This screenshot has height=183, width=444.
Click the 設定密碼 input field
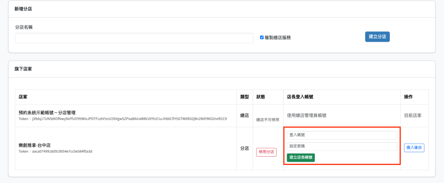coord(342,147)
